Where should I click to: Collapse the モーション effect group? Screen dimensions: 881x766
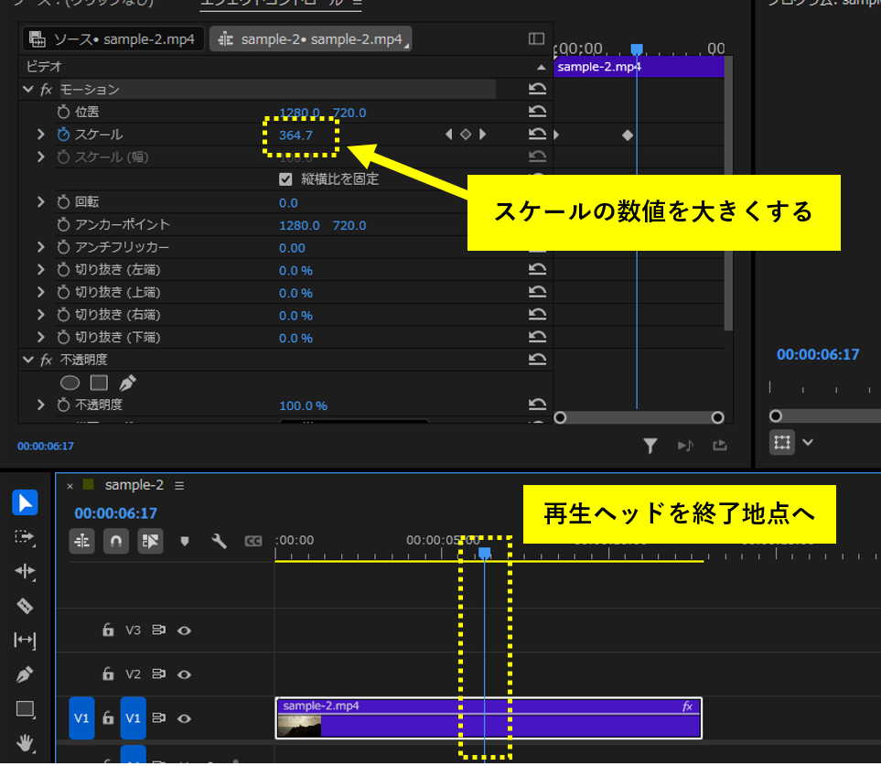(x=28, y=90)
